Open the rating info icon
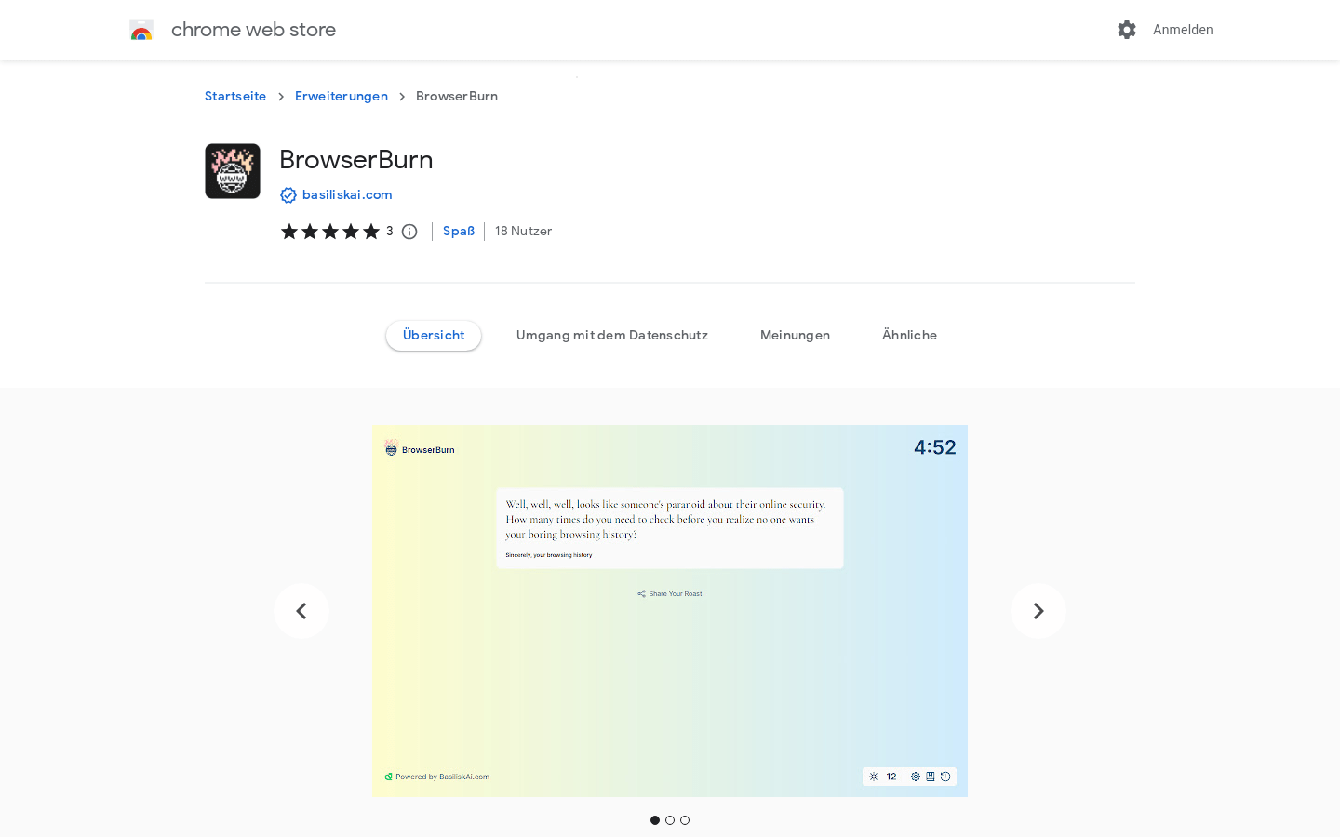The image size is (1340, 837). [x=409, y=232]
